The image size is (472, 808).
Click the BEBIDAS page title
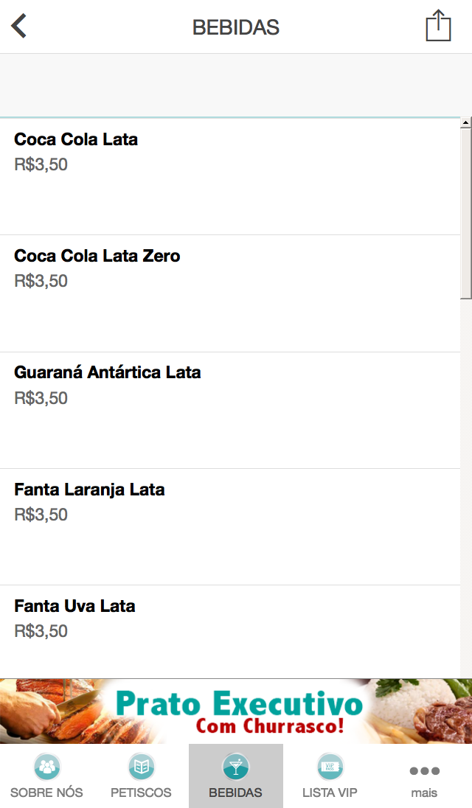click(236, 27)
